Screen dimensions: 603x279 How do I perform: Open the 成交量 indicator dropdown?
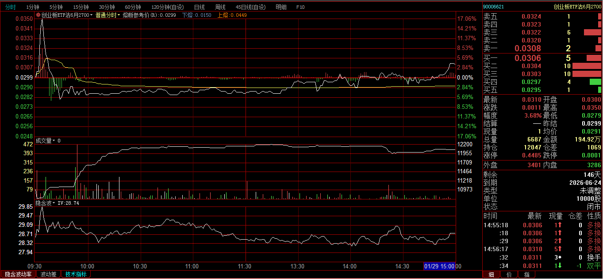click(54, 141)
